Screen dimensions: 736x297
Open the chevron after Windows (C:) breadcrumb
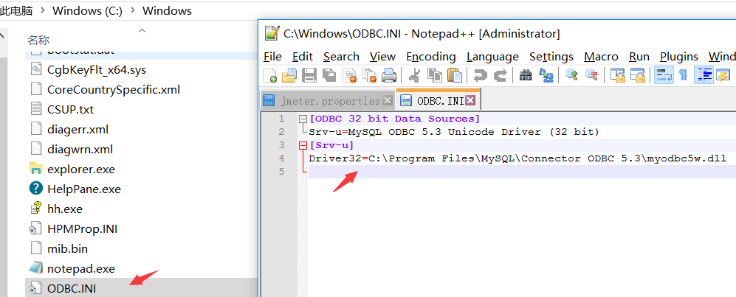pos(132,11)
